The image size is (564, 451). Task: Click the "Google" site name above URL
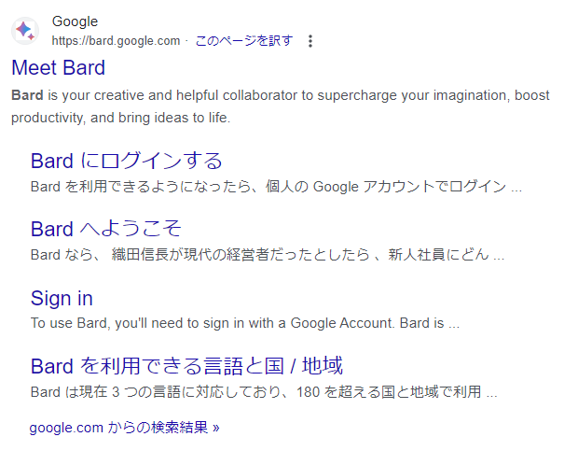click(75, 21)
